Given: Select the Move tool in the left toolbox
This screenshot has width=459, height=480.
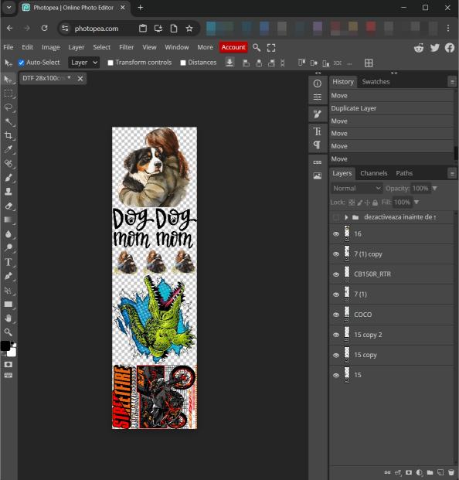Looking at the screenshot, I should [x=8, y=80].
